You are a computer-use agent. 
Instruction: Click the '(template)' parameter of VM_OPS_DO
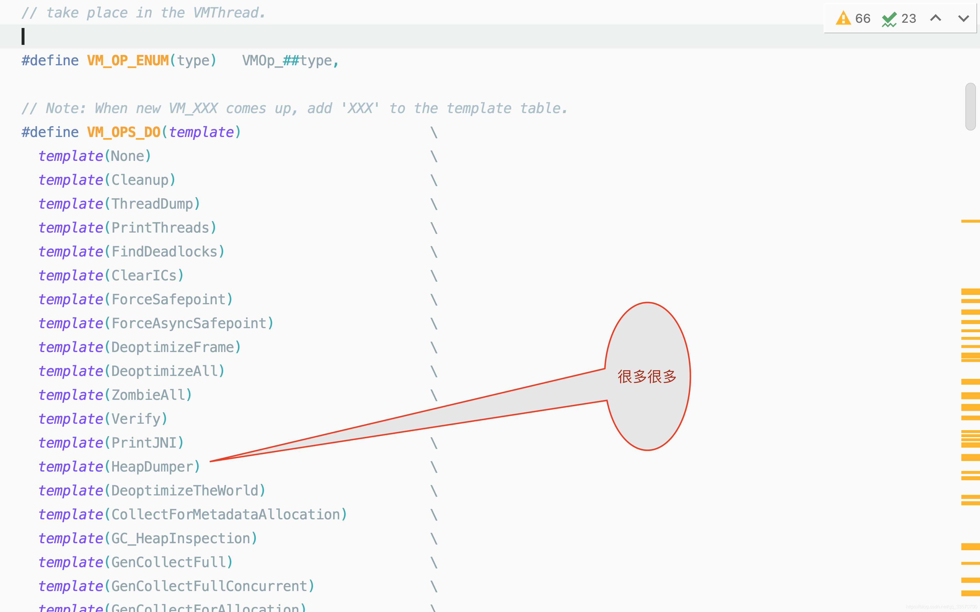pyautogui.click(x=201, y=132)
